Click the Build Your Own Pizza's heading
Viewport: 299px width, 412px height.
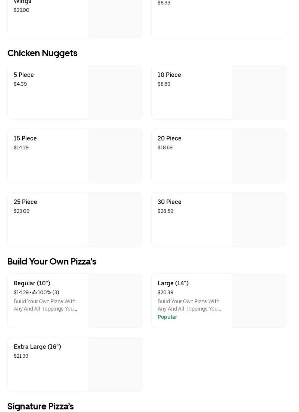(52, 262)
